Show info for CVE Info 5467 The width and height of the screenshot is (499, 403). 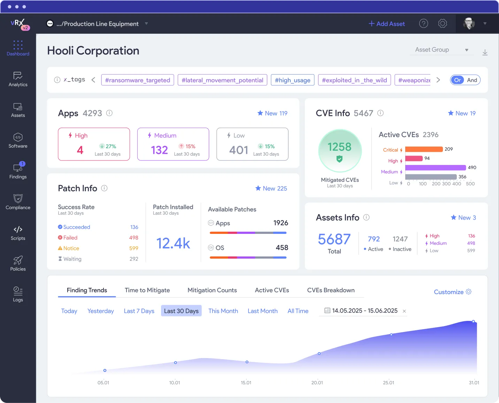(381, 113)
